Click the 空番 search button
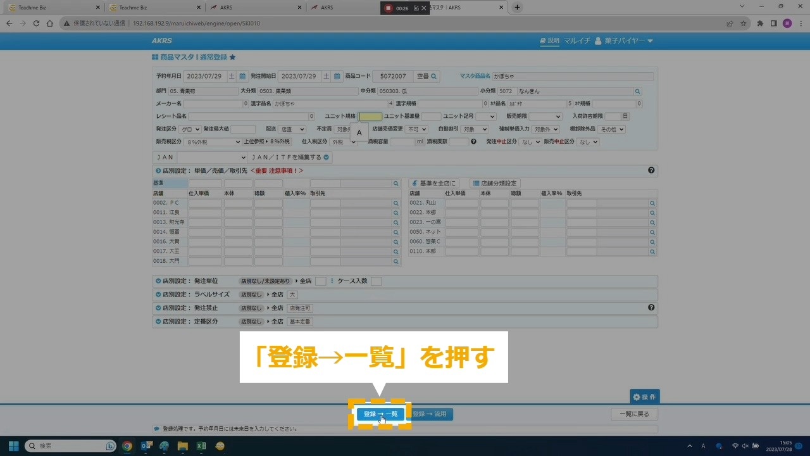 tap(427, 76)
